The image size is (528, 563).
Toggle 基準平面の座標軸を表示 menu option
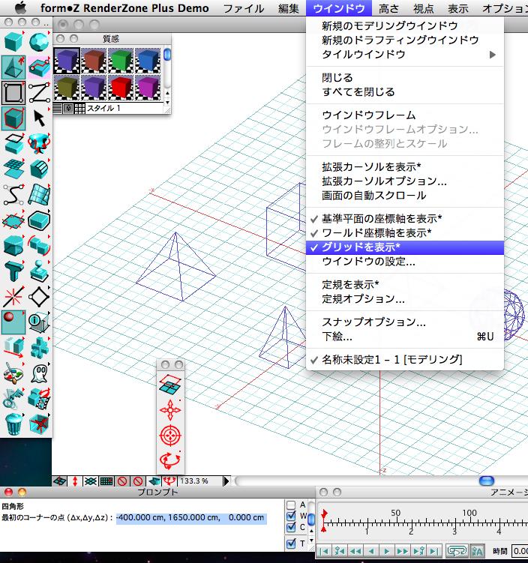tap(405, 218)
